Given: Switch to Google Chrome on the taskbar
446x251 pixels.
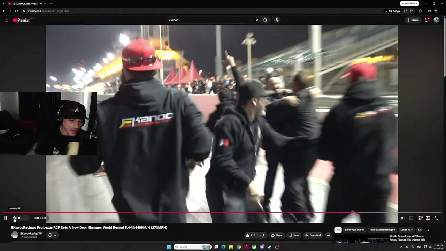Looking at the screenshot, I should click(239, 247).
